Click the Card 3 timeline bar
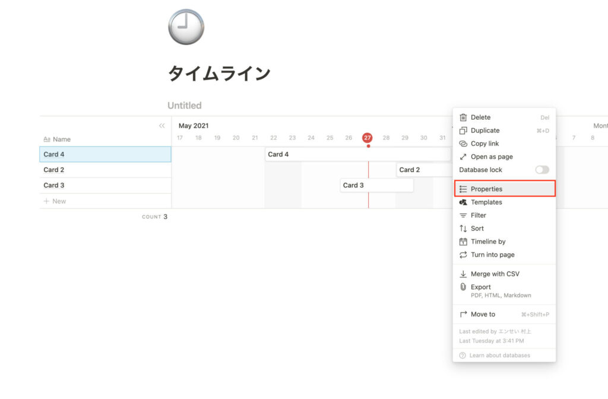Viewport: 608px width, 399px height. [376, 186]
